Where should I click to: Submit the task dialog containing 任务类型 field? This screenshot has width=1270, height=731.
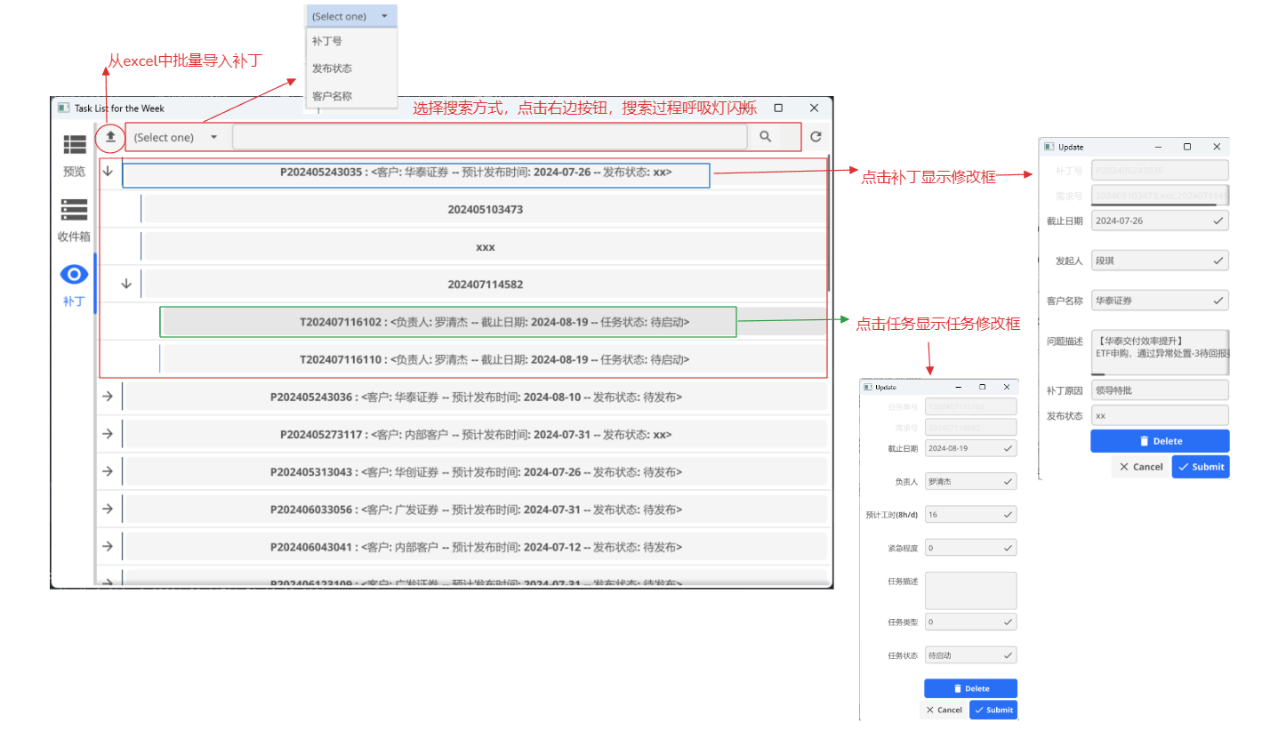(993, 710)
